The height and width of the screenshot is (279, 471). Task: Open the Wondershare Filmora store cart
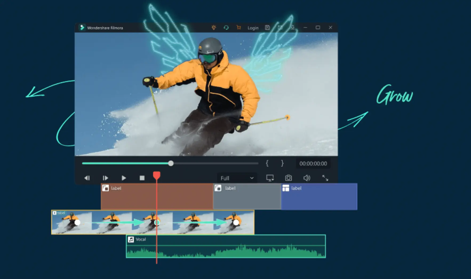pos(238,27)
